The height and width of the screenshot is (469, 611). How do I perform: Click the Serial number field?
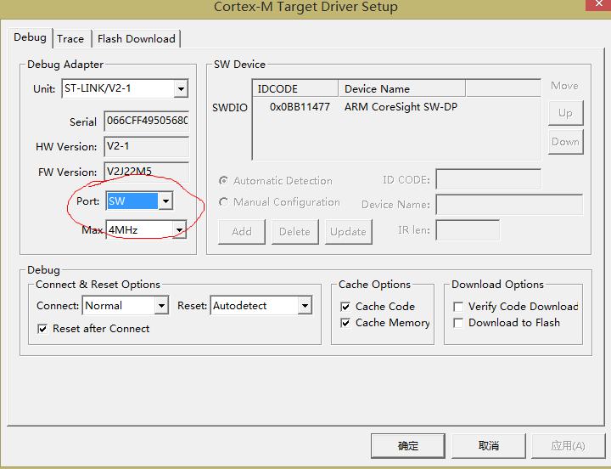[x=147, y=121]
